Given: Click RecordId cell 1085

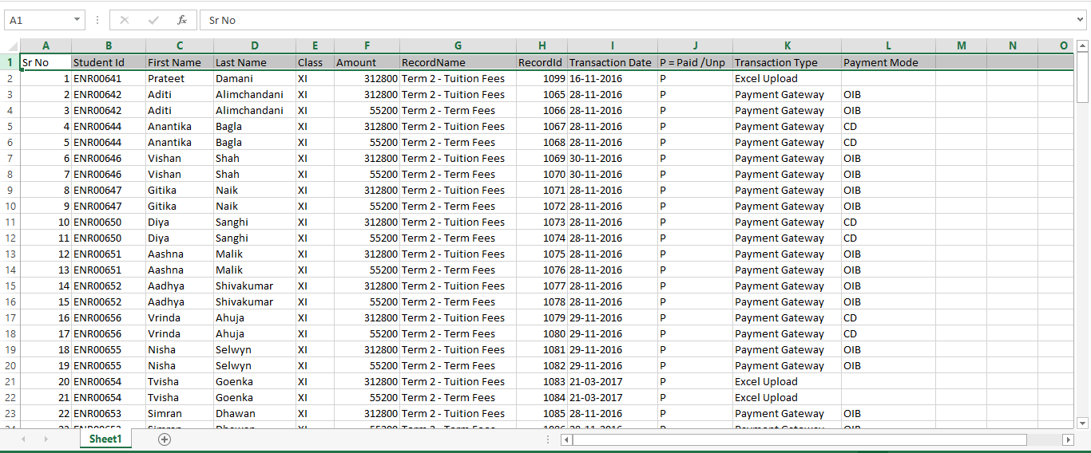Looking at the screenshot, I should pos(542,413).
